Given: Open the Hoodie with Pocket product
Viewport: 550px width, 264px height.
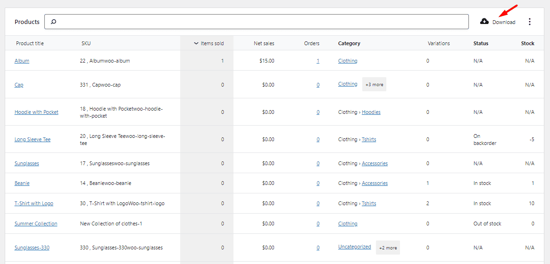Looking at the screenshot, I should [36, 112].
